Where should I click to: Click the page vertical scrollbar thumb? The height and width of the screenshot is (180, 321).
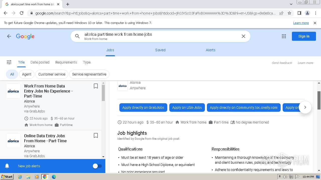pyautogui.click(x=319, y=100)
